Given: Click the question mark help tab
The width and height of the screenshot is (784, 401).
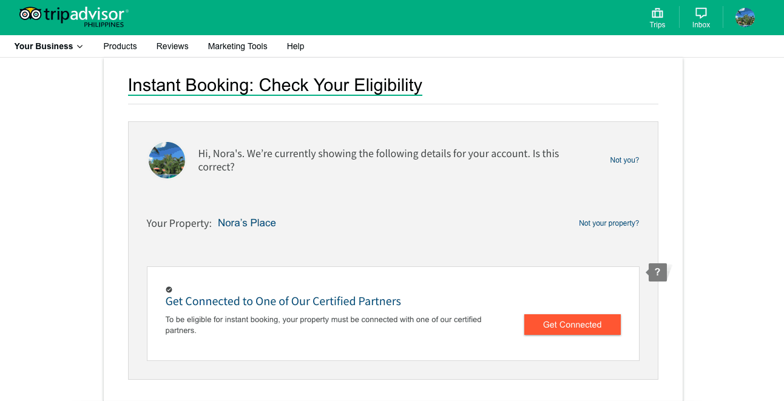Looking at the screenshot, I should click(657, 272).
